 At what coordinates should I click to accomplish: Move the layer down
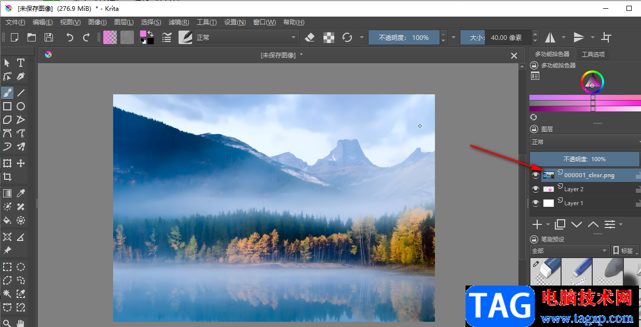[577, 224]
